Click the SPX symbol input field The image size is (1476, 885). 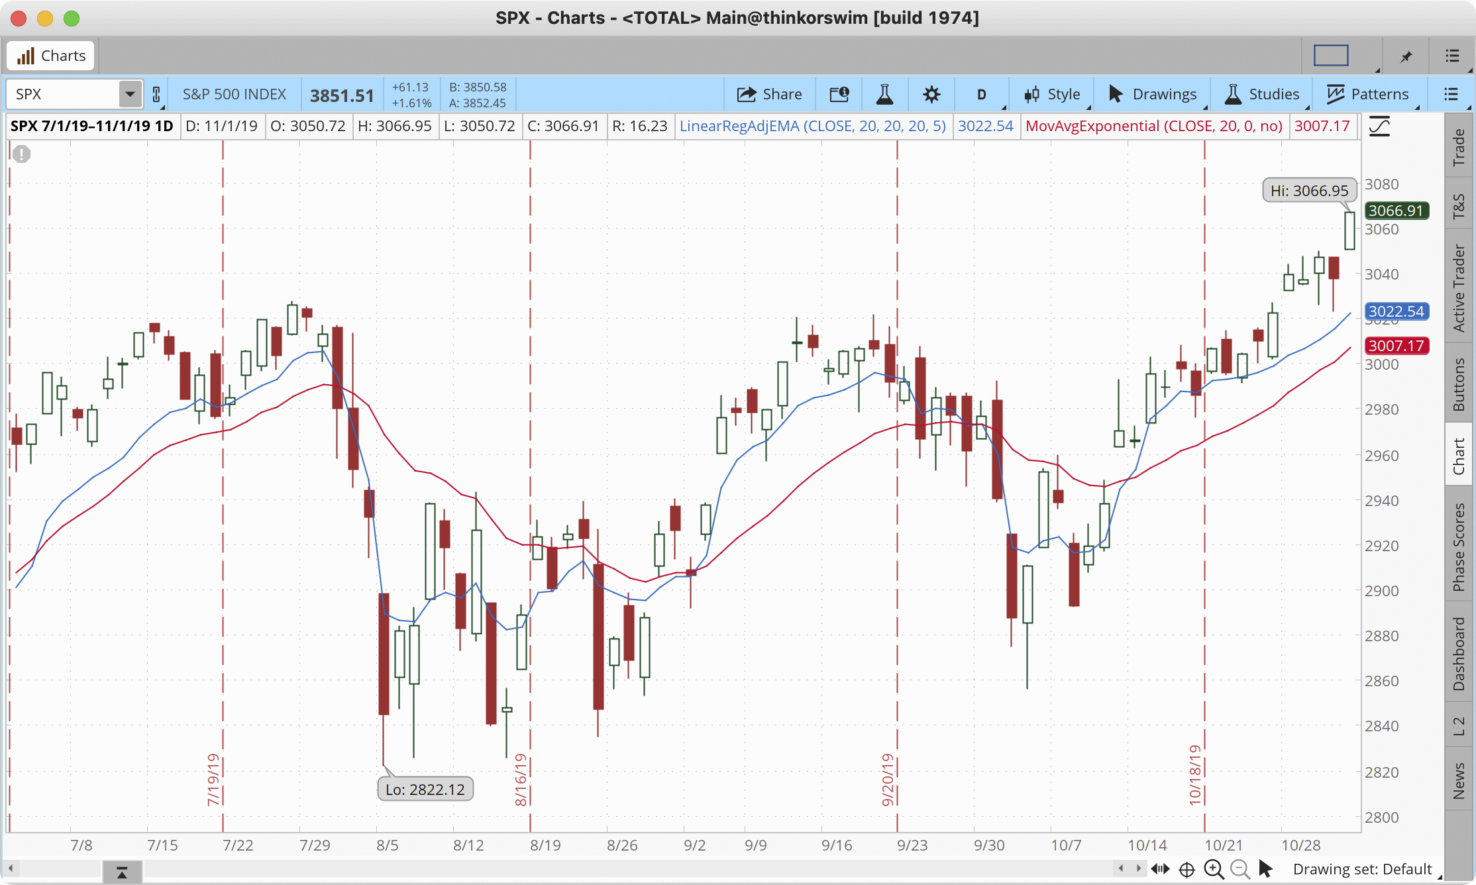click(x=64, y=94)
